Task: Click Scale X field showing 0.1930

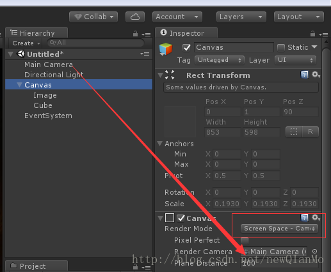Action: [x=227, y=204]
